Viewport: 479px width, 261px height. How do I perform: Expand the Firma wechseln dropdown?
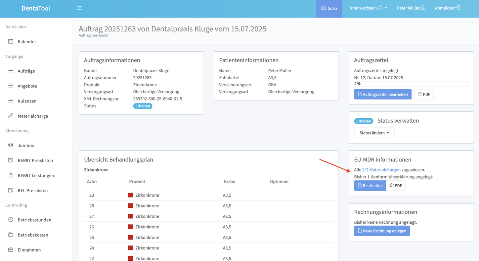367,8
